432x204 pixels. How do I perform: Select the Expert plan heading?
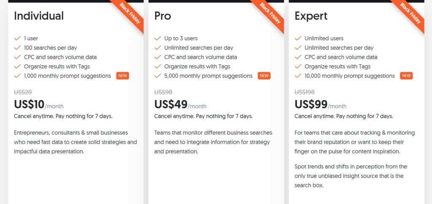tap(311, 16)
